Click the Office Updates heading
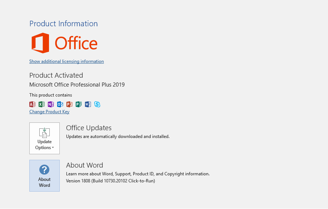Screen dimensions: 328x209 point(89,128)
